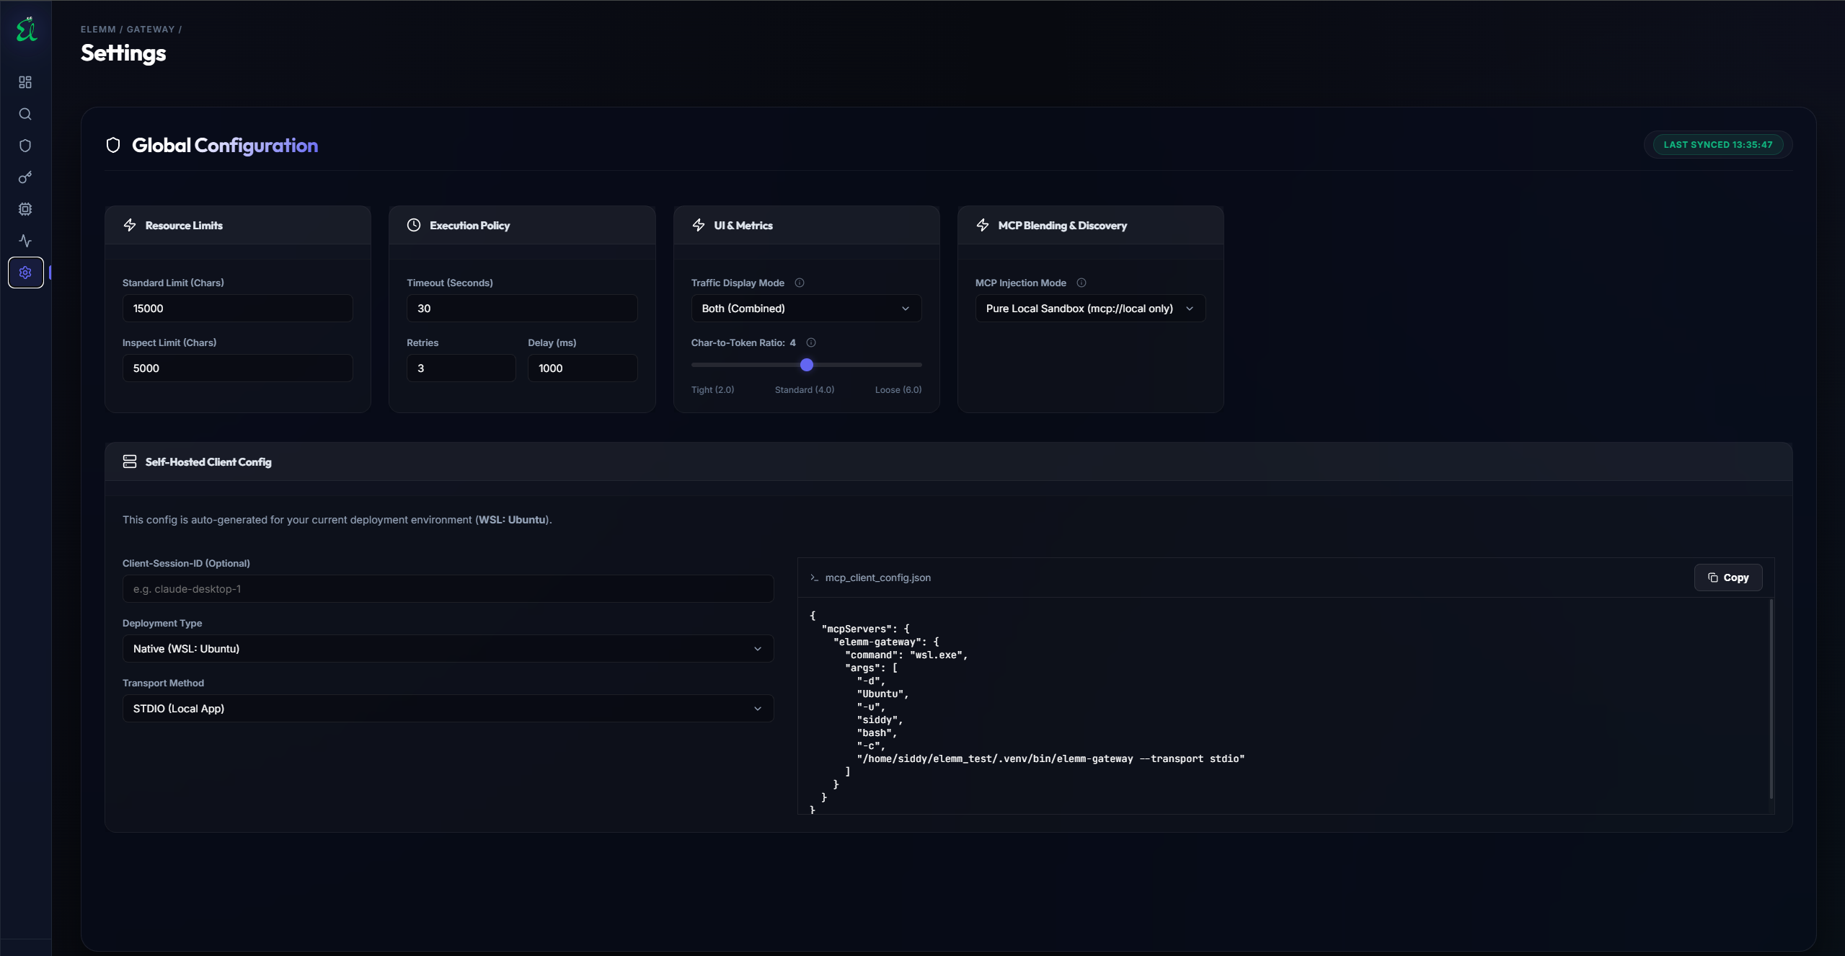Focus the Inspect Limit (Chars) field

pyautogui.click(x=237, y=368)
